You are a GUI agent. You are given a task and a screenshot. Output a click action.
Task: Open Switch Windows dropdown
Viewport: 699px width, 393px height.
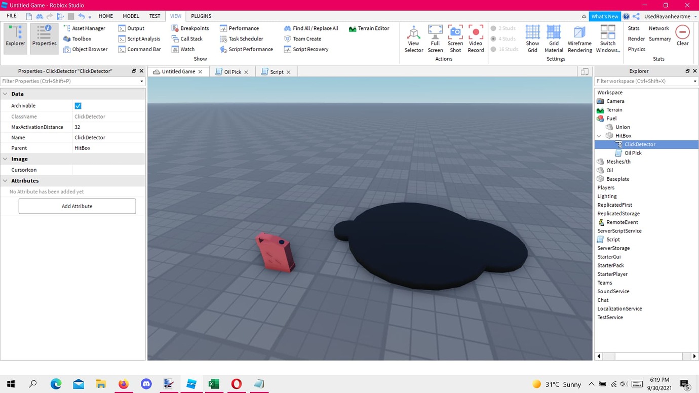click(x=608, y=39)
